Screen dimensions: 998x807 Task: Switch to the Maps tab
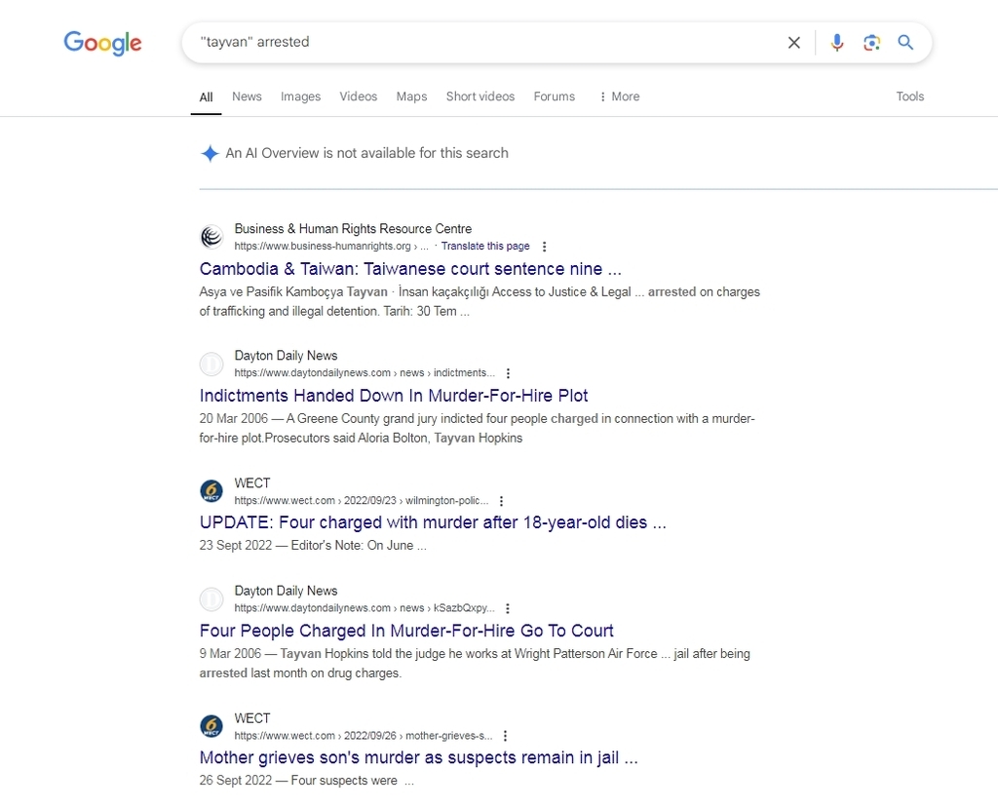click(x=411, y=96)
